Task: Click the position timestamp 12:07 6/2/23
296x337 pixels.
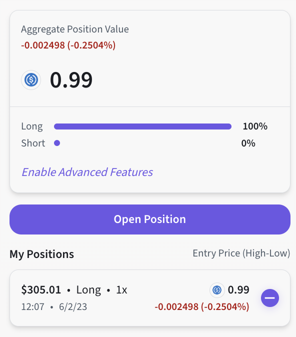Action: (x=54, y=307)
